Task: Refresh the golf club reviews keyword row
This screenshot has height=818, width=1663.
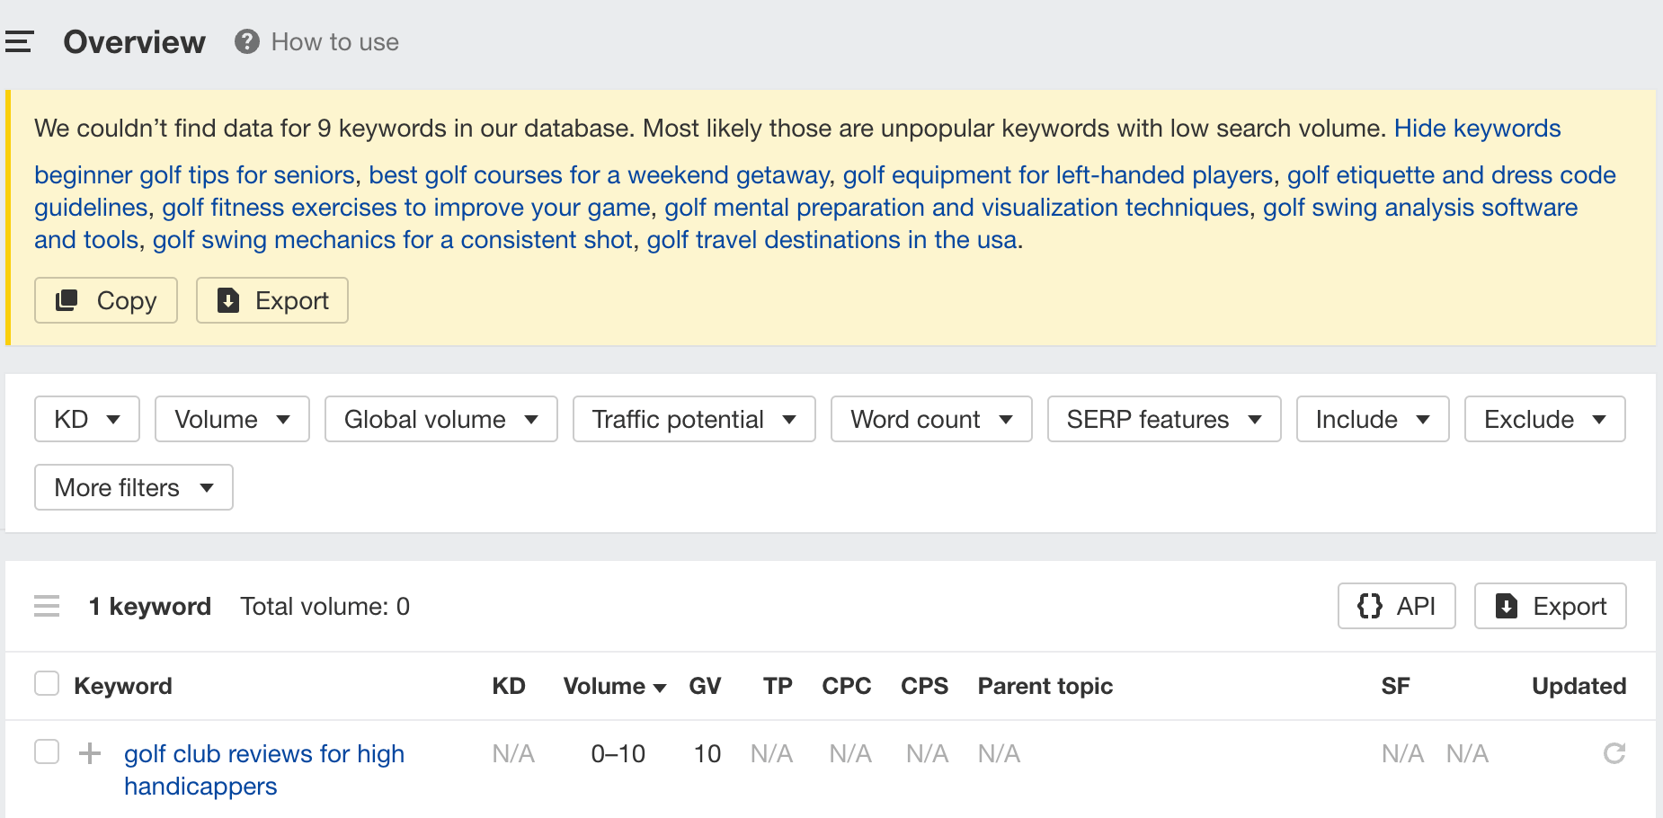Action: (1614, 753)
